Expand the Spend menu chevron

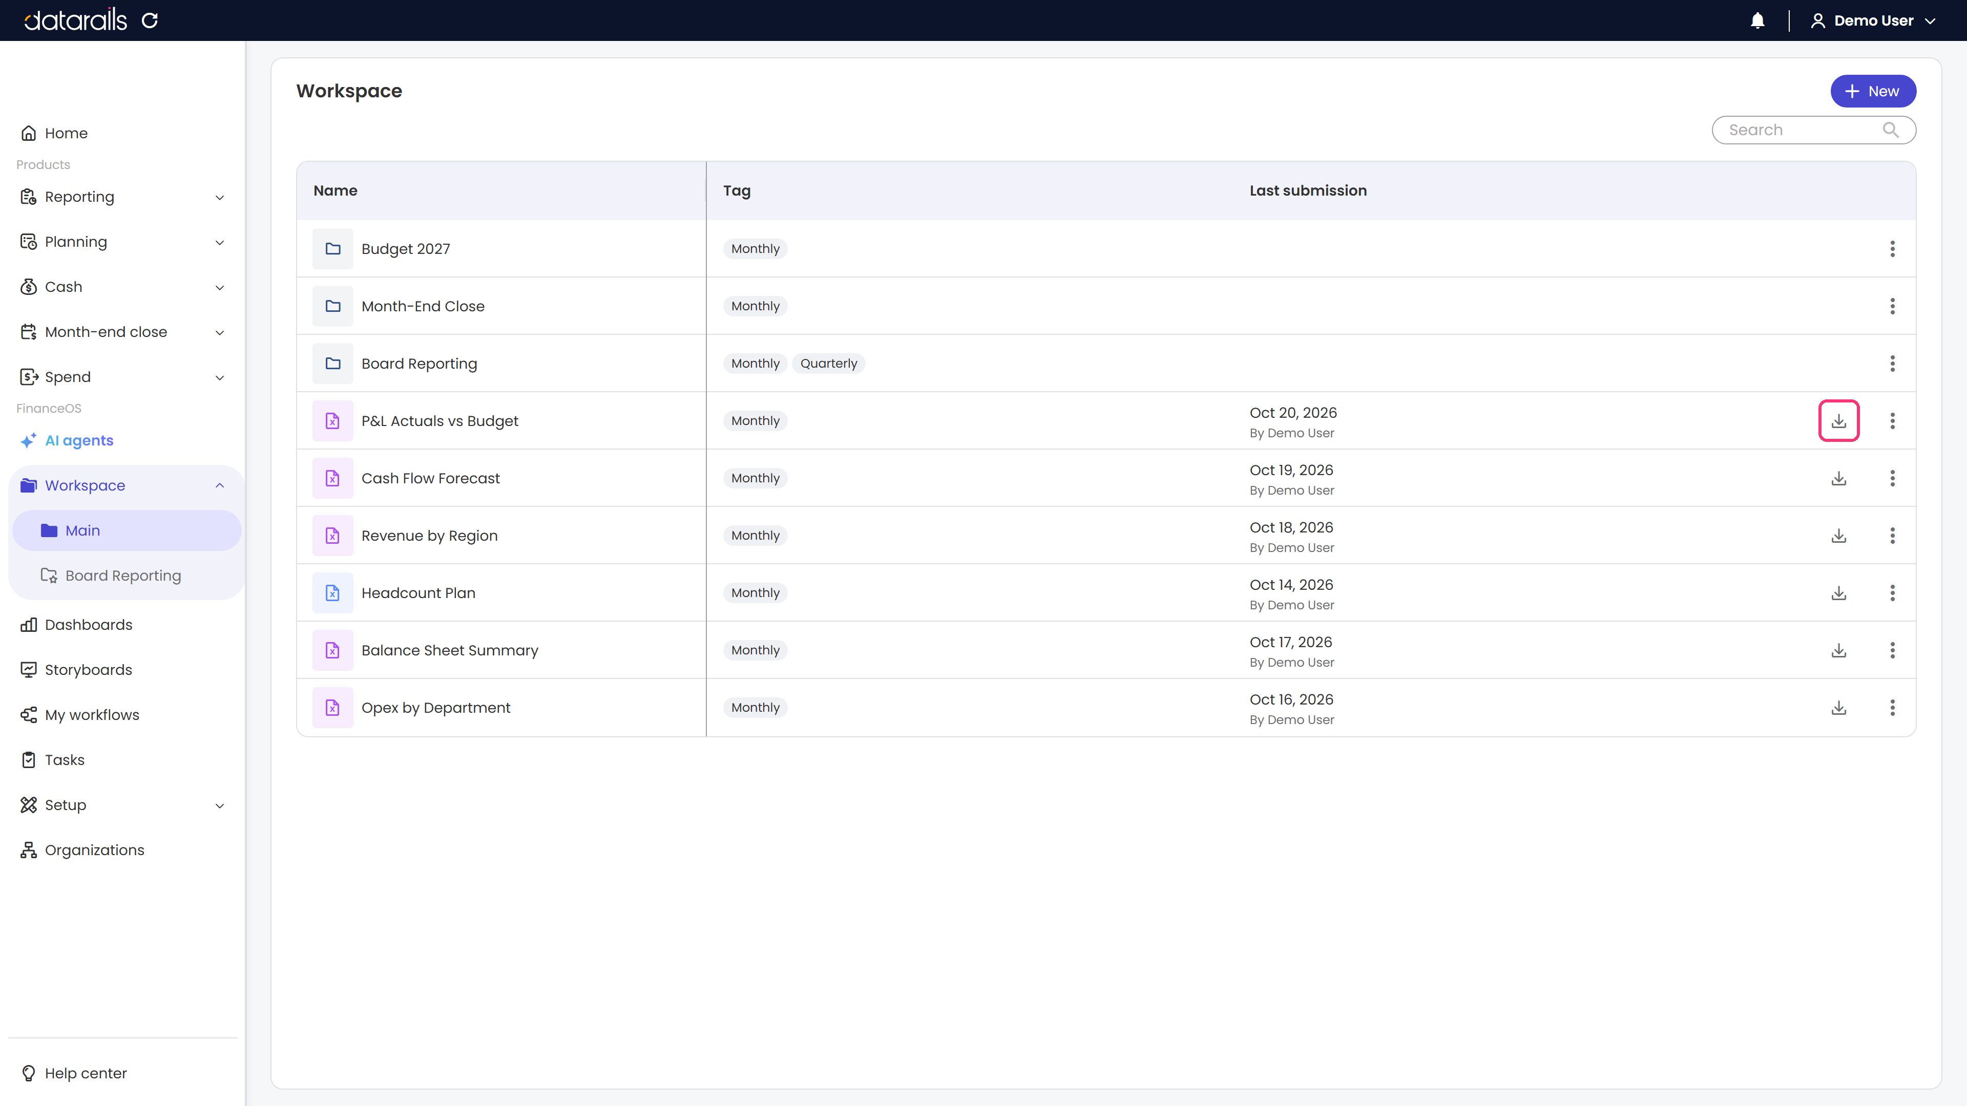point(220,378)
